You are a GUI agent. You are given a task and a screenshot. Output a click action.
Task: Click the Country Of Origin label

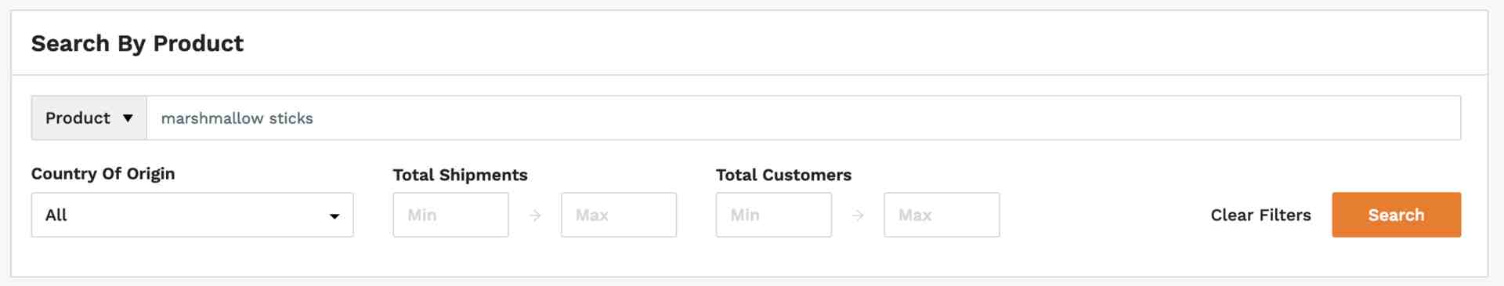(x=103, y=174)
